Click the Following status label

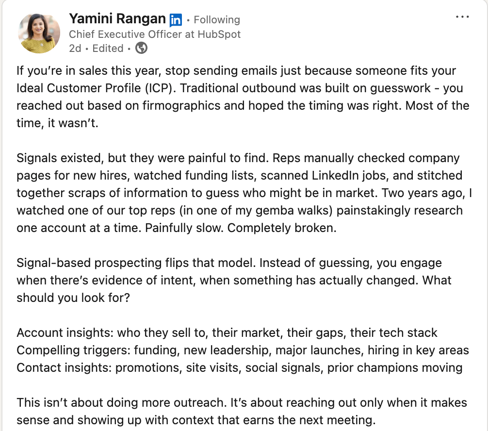216,20
